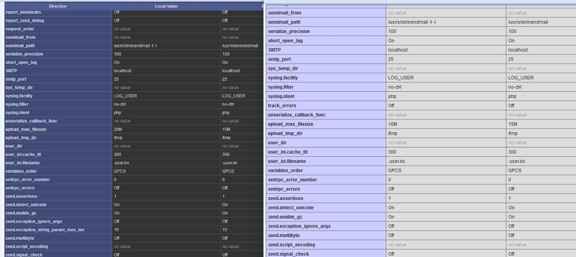Select the 20M upload_max_filesize local value

pos(118,129)
